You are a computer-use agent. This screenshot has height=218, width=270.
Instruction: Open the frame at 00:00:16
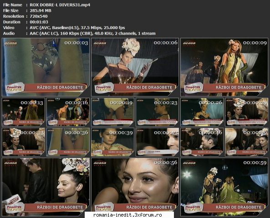[x=68, y=112]
